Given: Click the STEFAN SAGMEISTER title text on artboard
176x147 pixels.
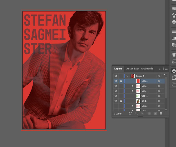Looking at the screenshot, I should tap(45, 34).
